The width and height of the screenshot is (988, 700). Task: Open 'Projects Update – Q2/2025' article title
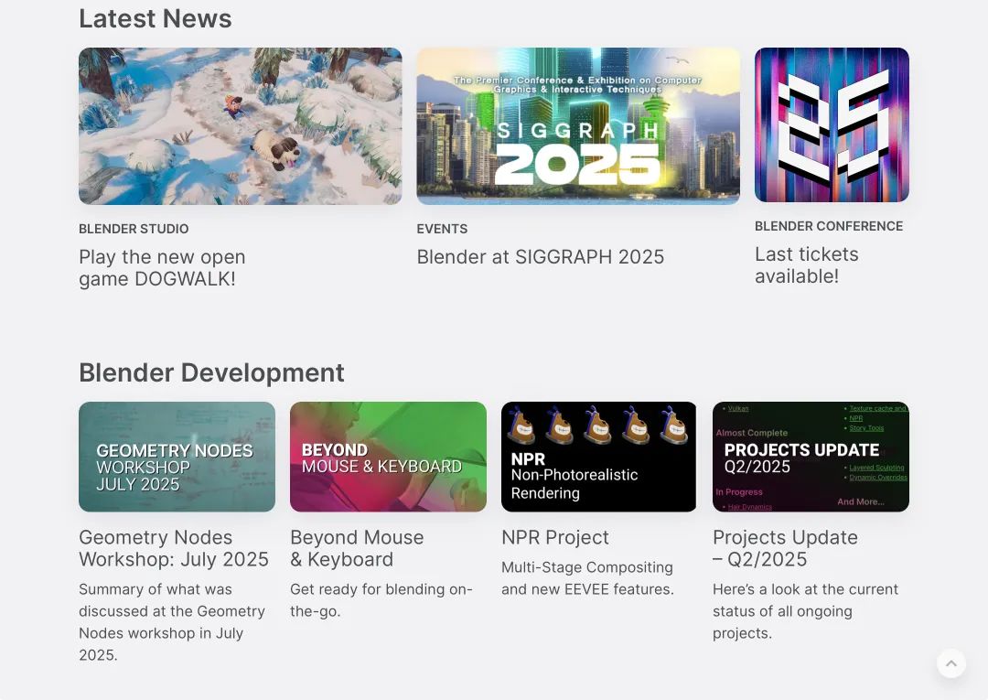(785, 548)
